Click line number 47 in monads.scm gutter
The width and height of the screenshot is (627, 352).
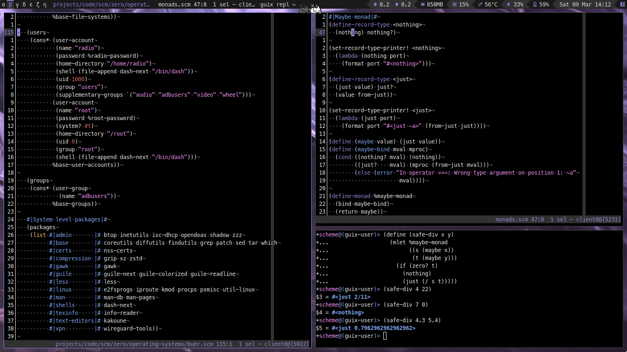coord(322,33)
